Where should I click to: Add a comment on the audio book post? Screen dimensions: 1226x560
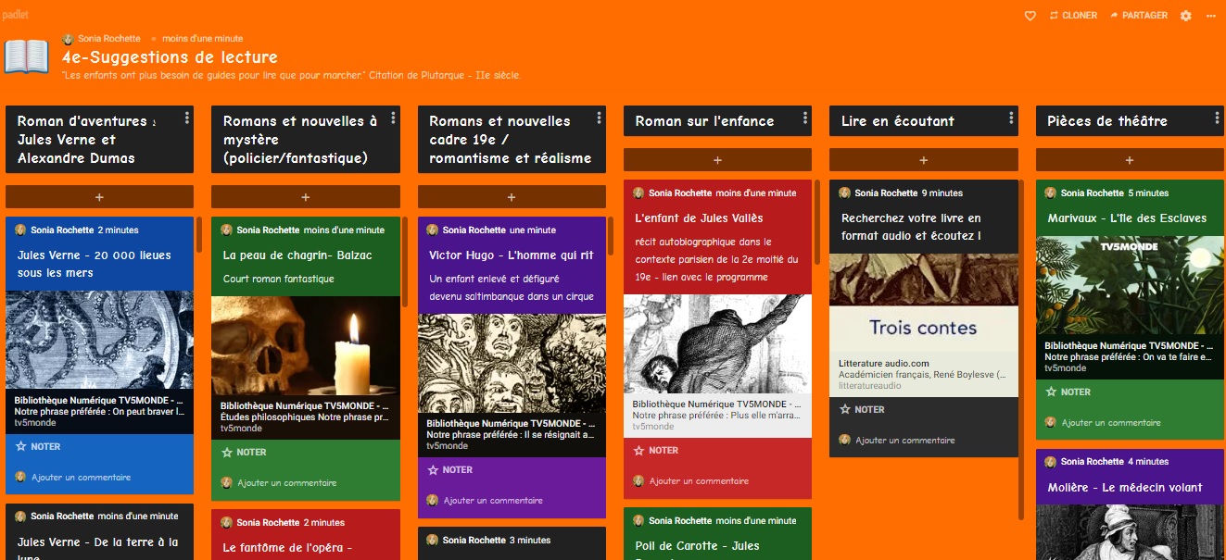click(905, 441)
